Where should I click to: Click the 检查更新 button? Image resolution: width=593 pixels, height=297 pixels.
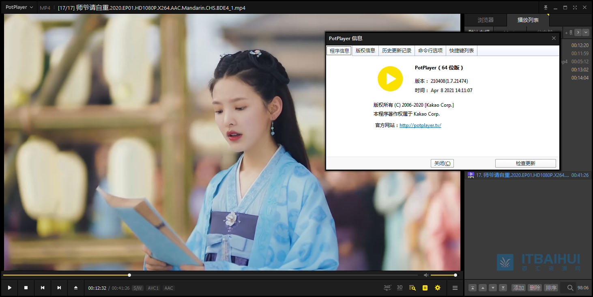(526, 163)
